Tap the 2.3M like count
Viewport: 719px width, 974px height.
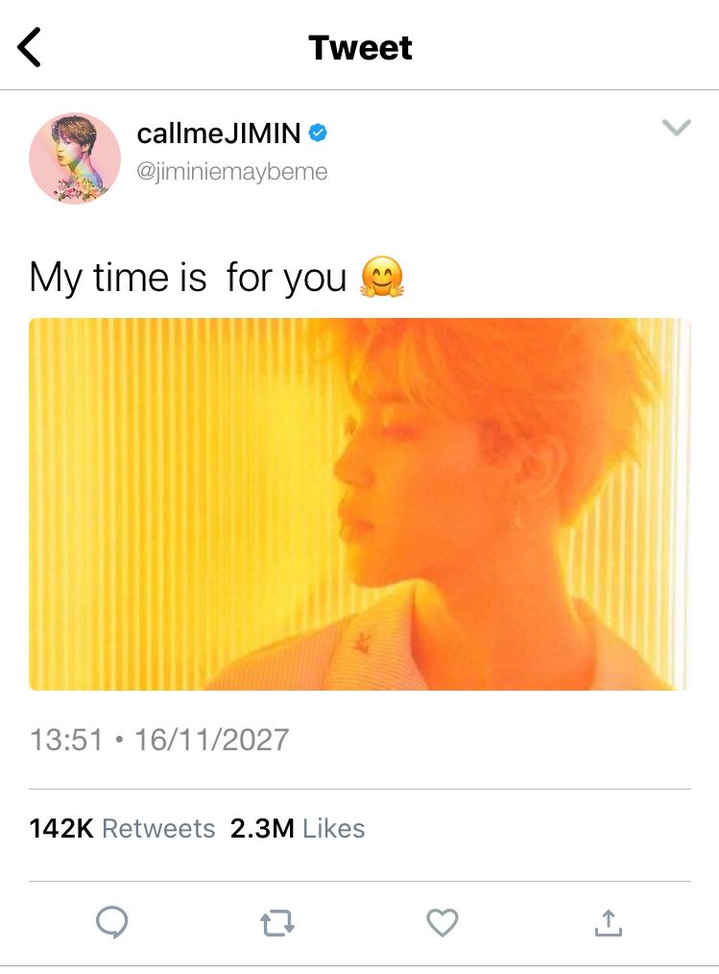[262, 828]
